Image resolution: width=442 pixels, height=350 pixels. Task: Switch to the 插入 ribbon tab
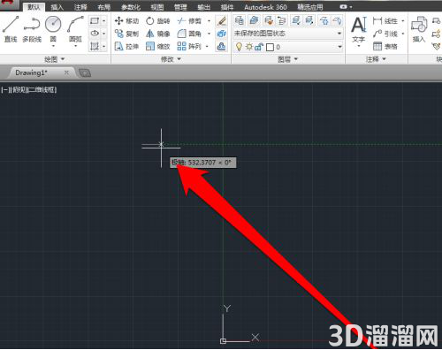[x=57, y=7]
